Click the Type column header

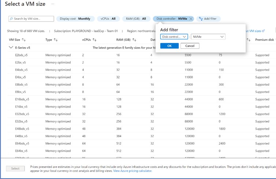(x=49, y=40)
